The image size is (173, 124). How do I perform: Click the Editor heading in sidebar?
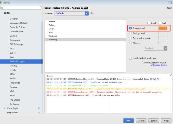tap(7, 13)
